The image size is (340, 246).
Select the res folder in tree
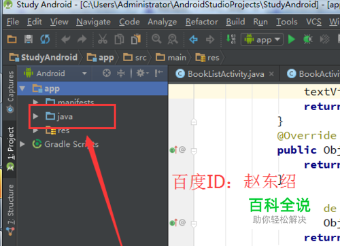click(x=58, y=130)
